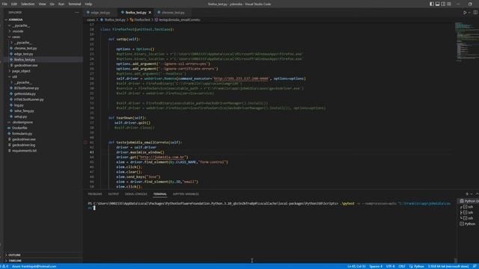
Task: Expand the Outline section
Action: pos(14,255)
